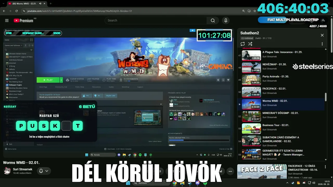
Task: Toggle playlist loop
Action: tap(243, 44)
